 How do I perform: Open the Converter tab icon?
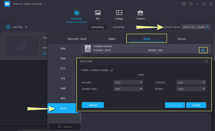[77, 13]
